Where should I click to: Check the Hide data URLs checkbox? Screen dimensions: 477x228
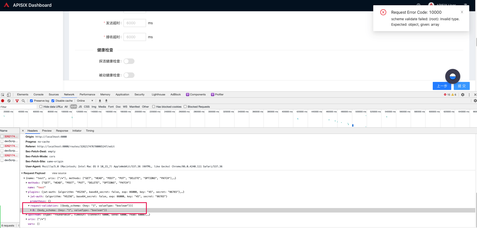pyautogui.click(x=41, y=106)
